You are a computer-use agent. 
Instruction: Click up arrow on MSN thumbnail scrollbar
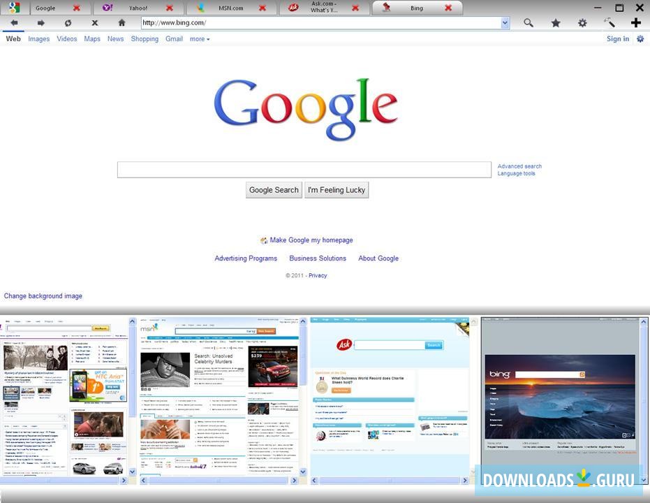(302, 321)
